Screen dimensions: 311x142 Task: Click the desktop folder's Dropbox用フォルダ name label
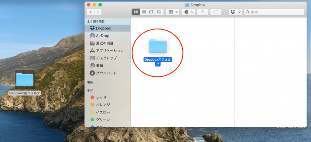25,93
